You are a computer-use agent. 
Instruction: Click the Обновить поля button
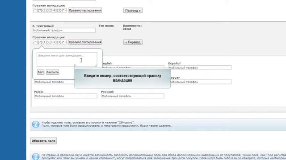(43, 141)
